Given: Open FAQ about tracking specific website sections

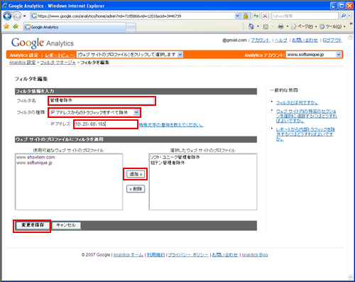Looking at the screenshot, I should pyautogui.click(x=307, y=116).
